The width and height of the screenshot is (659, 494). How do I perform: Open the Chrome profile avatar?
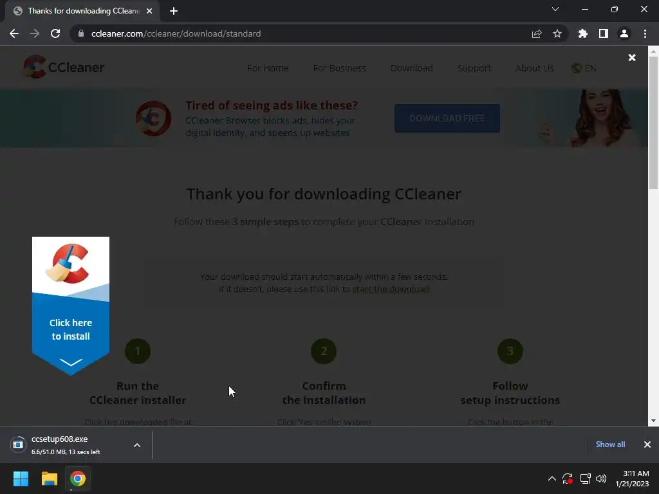pos(624,33)
